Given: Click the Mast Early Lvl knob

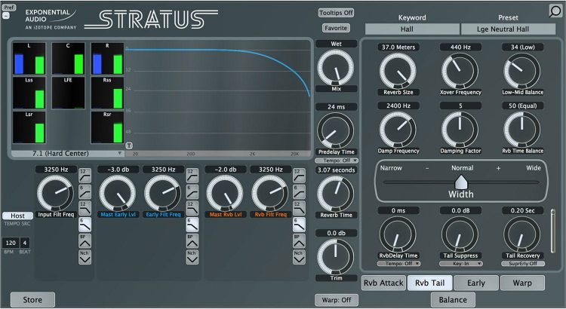Looking at the screenshot, I should 118,193.
